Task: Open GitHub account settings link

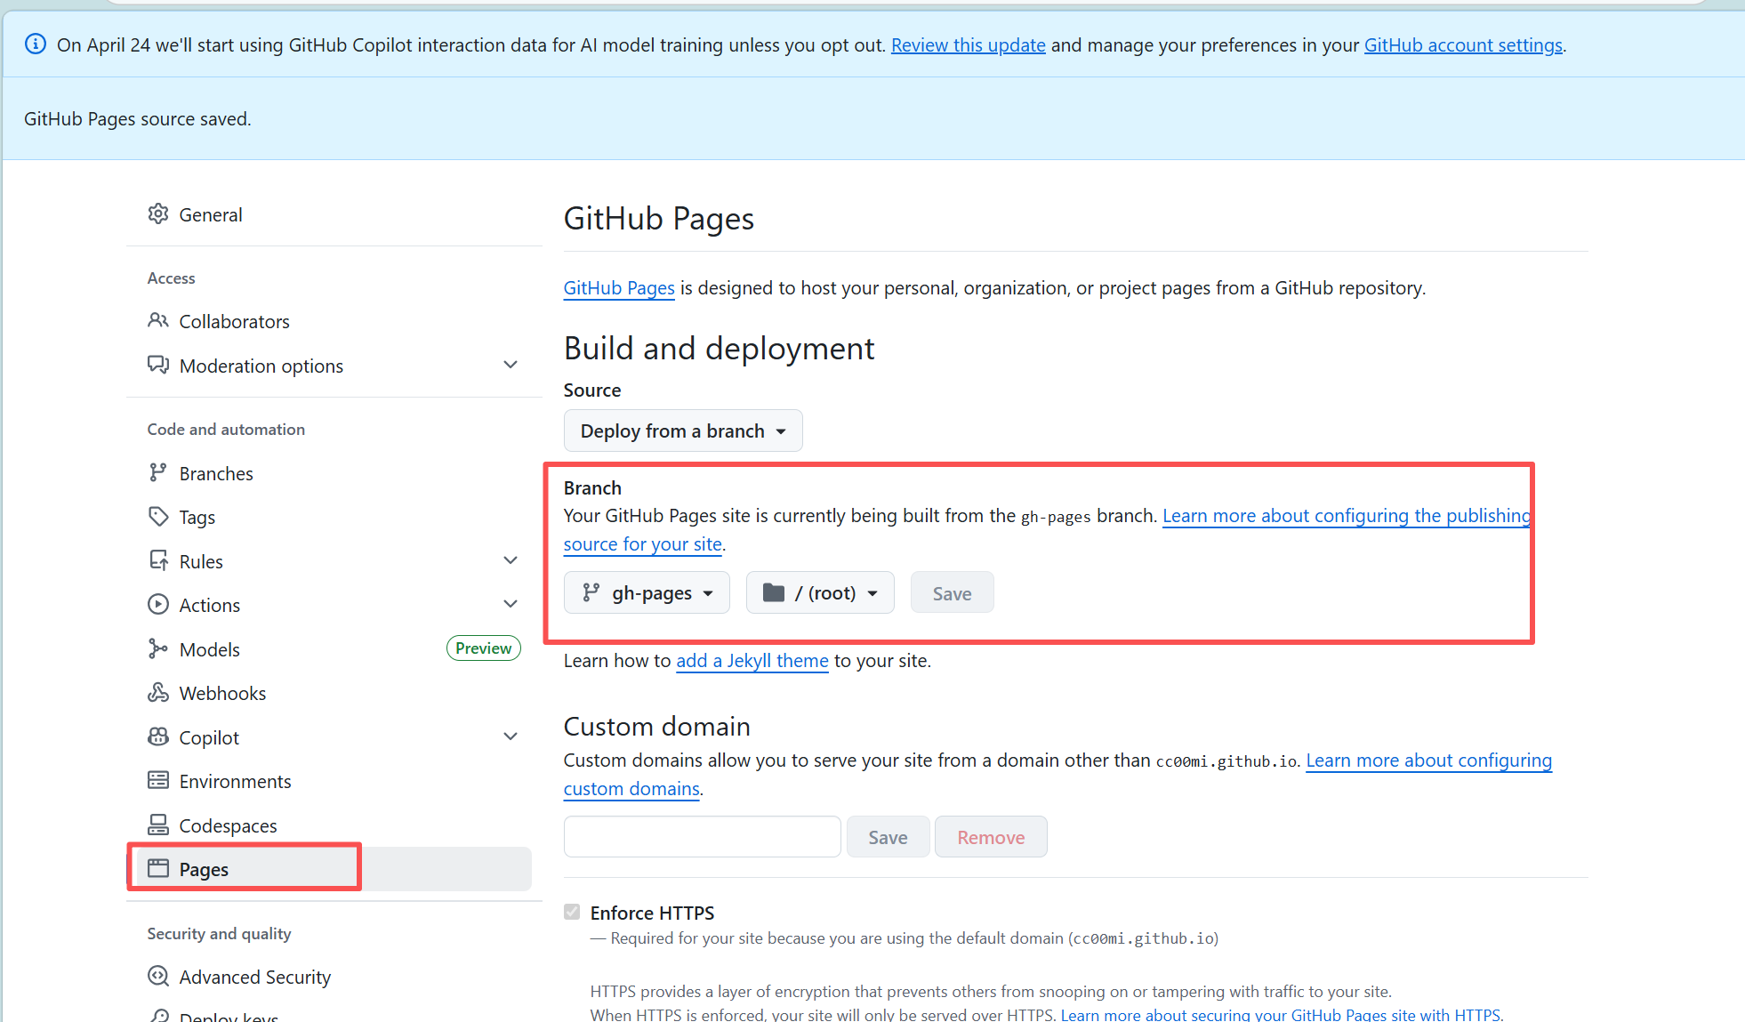Action: (x=1463, y=45)
